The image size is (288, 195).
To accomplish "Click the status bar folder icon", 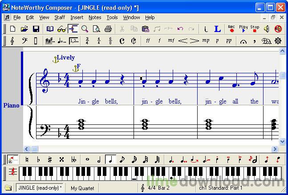I will pyautogui.click(x=8, y=188).
